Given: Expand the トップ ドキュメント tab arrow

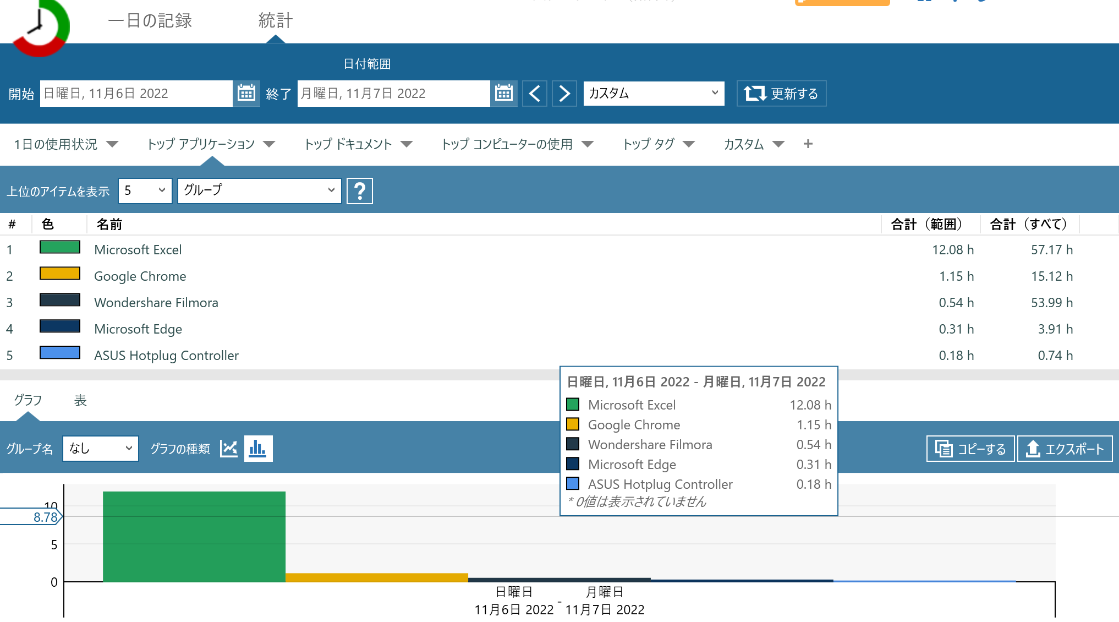Looking at the screenshot, I should (x=407, y=144).
